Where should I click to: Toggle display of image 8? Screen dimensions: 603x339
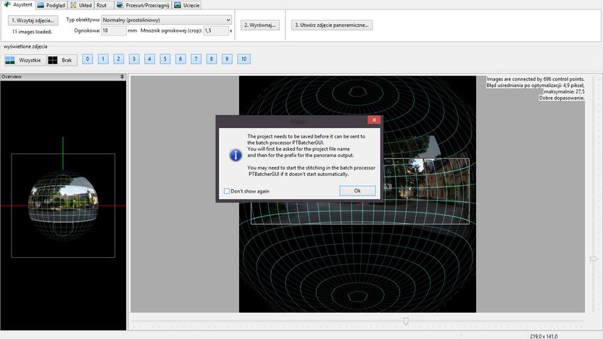(212, 59)
